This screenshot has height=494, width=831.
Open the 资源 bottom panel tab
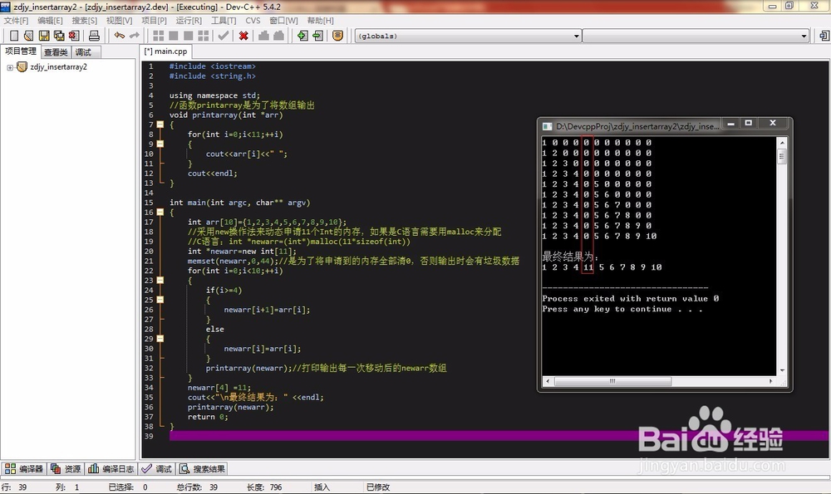(66, 468)
